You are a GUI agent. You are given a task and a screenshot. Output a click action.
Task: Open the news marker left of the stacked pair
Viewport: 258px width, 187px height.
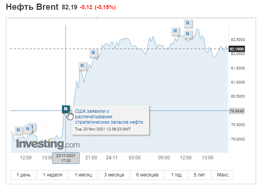(175, 30)
